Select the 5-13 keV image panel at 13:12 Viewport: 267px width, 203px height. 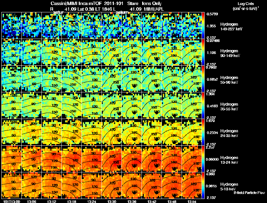pyautogui.click(x=52, y=185)
